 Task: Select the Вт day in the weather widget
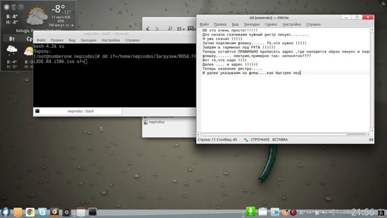[x=12, y=39]
